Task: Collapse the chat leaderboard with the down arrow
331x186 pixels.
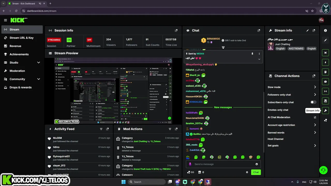Action: [223, 48]
